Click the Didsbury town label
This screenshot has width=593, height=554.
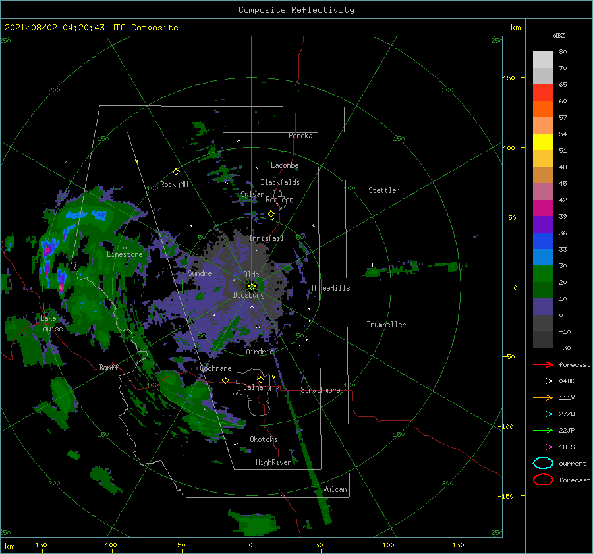[x=249, y=295]
